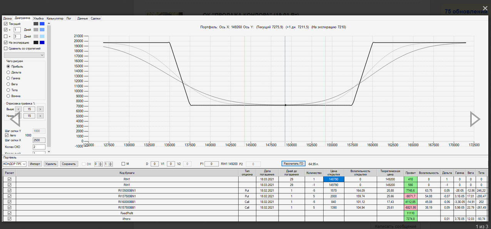
Task: Toggle the Текущий curve checkbox
Action: point(5,24)
